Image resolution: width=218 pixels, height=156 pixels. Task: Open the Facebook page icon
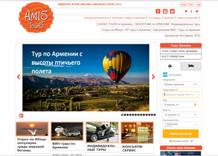(158, 11)
